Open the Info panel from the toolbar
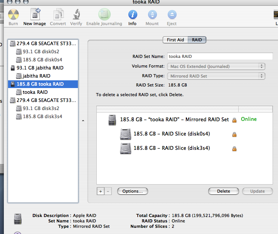This screenshot has height=234, width=278. point(133,15)
